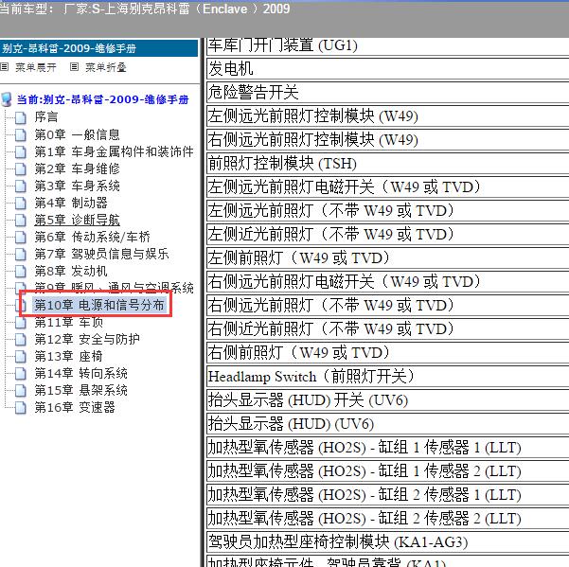569x567 pixels.
Task: Click the 当前:别克-昂科雷-2009-维修手册 root node
Action: click(102, 99)
